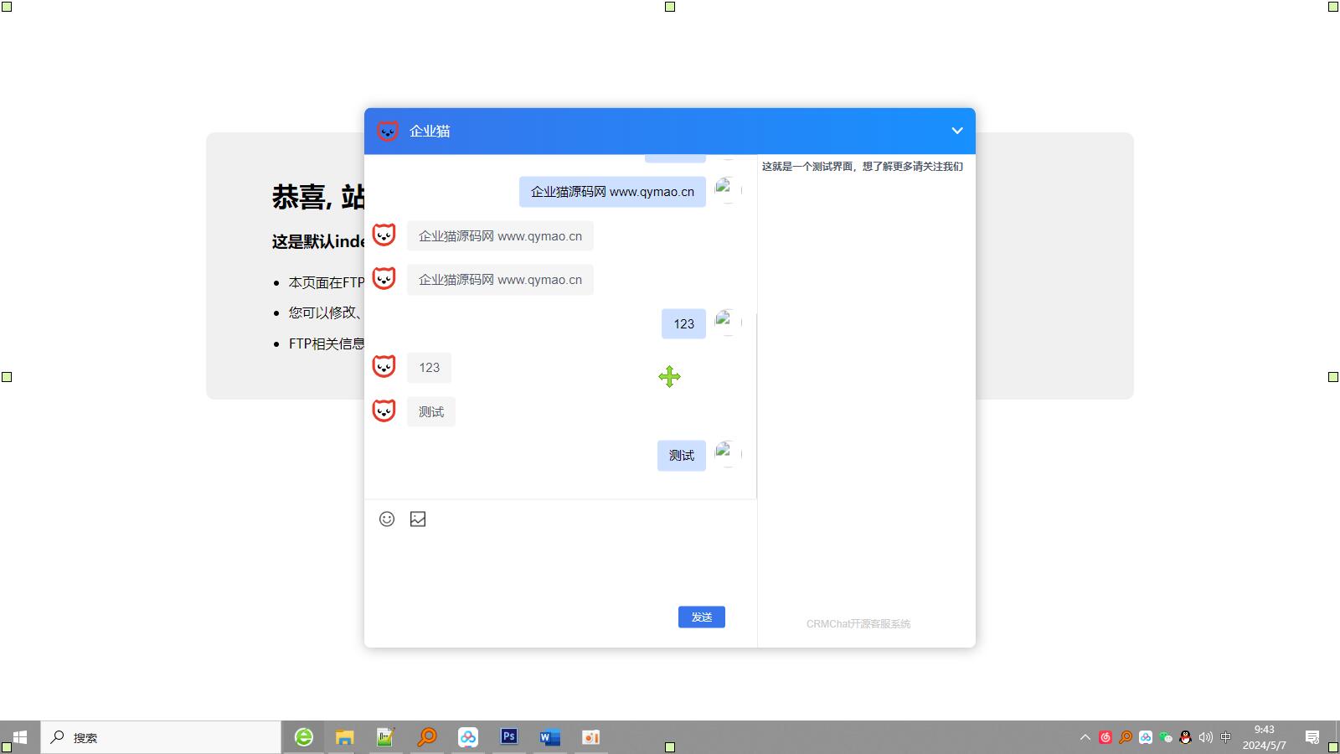This screenshot has width=1340, height=754.
Task: Click the 这是默认 subheading on background page
Action: coord(318,241)
